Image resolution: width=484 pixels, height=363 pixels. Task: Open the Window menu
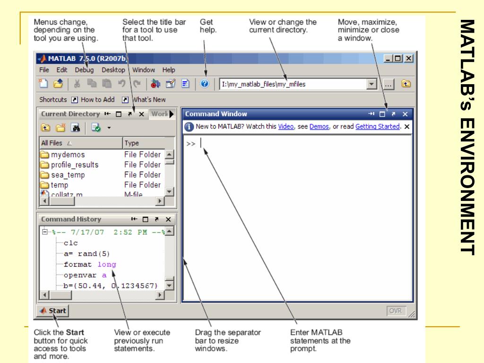144,70
